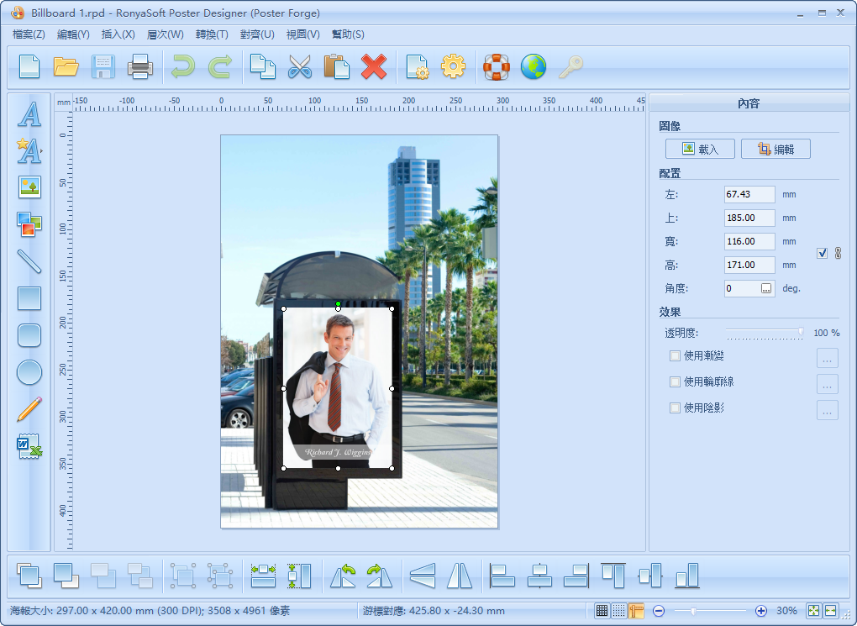The height and width of the screenshot is (626, 857).
Task: Expand the WordArt tool flyout arrow
Action: click(x=42, y=152)
